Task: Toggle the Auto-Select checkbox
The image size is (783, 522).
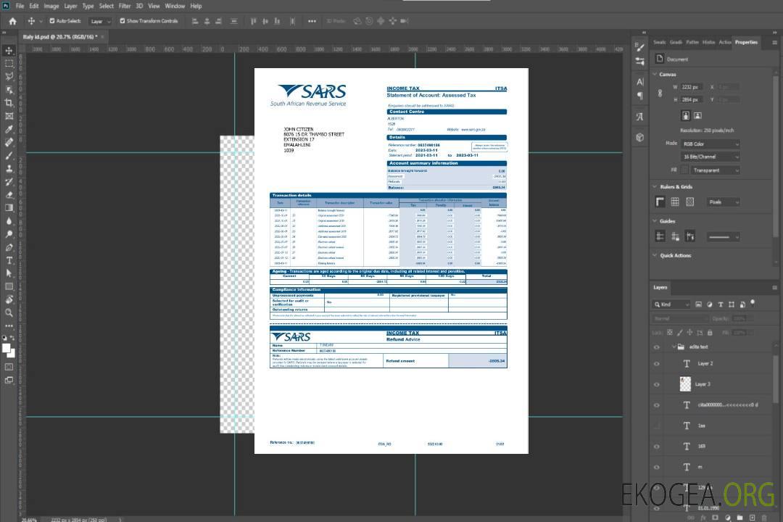Action: click(x=52, y=21)
